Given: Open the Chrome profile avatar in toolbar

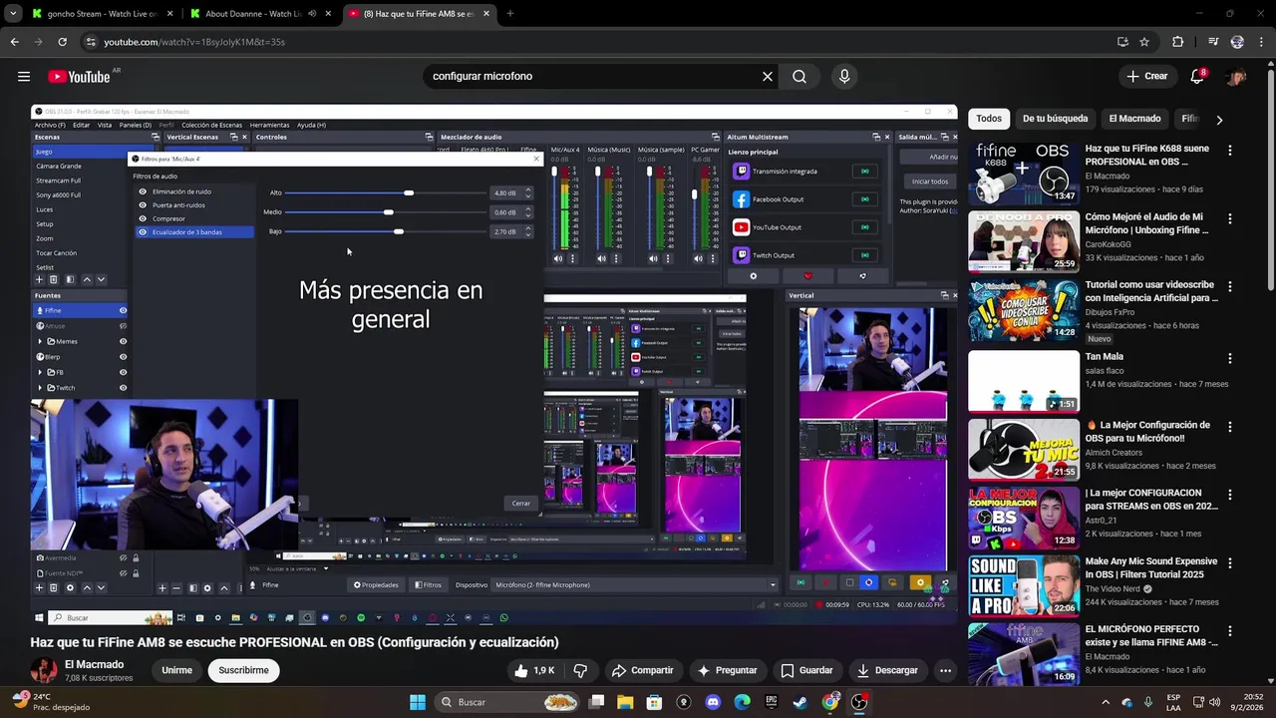Looking at the screenshot, I should click(1237, 42).
